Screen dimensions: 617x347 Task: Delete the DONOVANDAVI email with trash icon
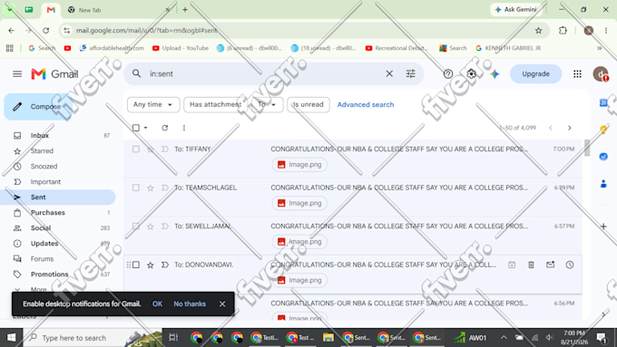[531, 265]
